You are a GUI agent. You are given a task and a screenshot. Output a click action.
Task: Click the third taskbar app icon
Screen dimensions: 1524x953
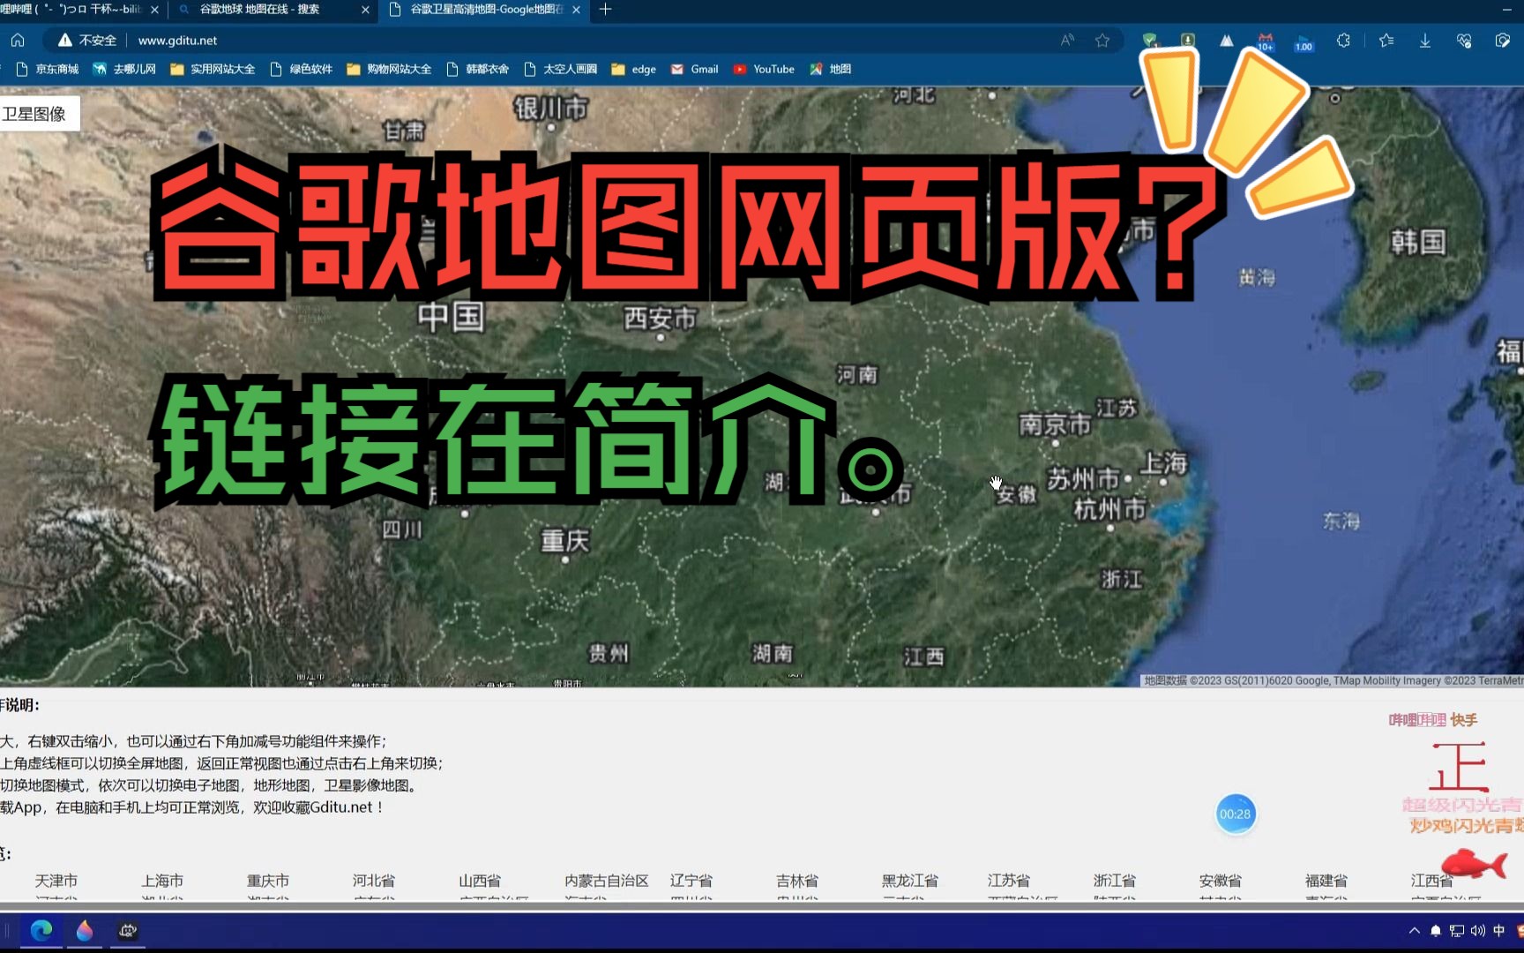pos(128,930)
